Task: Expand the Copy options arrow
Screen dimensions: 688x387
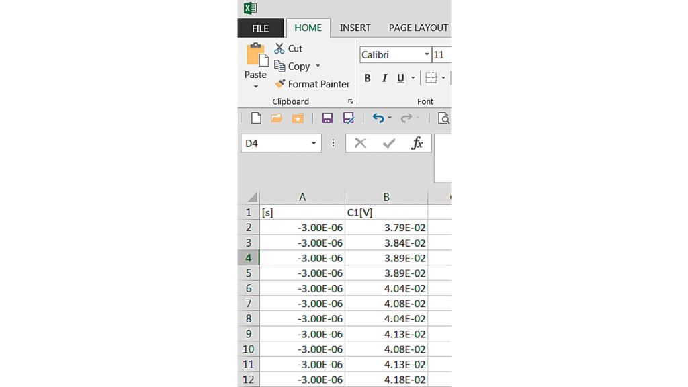Action: point(318,67)
